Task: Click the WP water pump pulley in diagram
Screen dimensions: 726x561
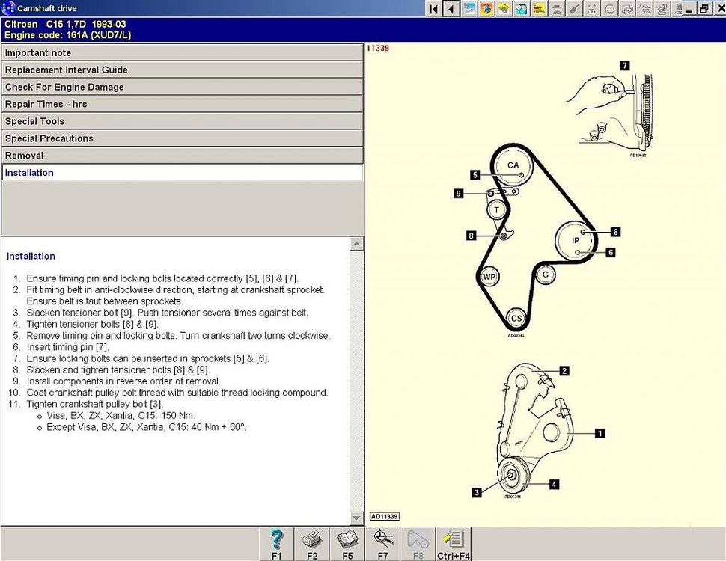Action: point(489,277)
